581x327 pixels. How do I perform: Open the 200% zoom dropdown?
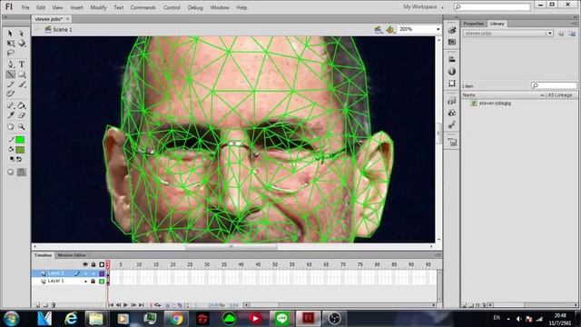(x=438, y=29)
